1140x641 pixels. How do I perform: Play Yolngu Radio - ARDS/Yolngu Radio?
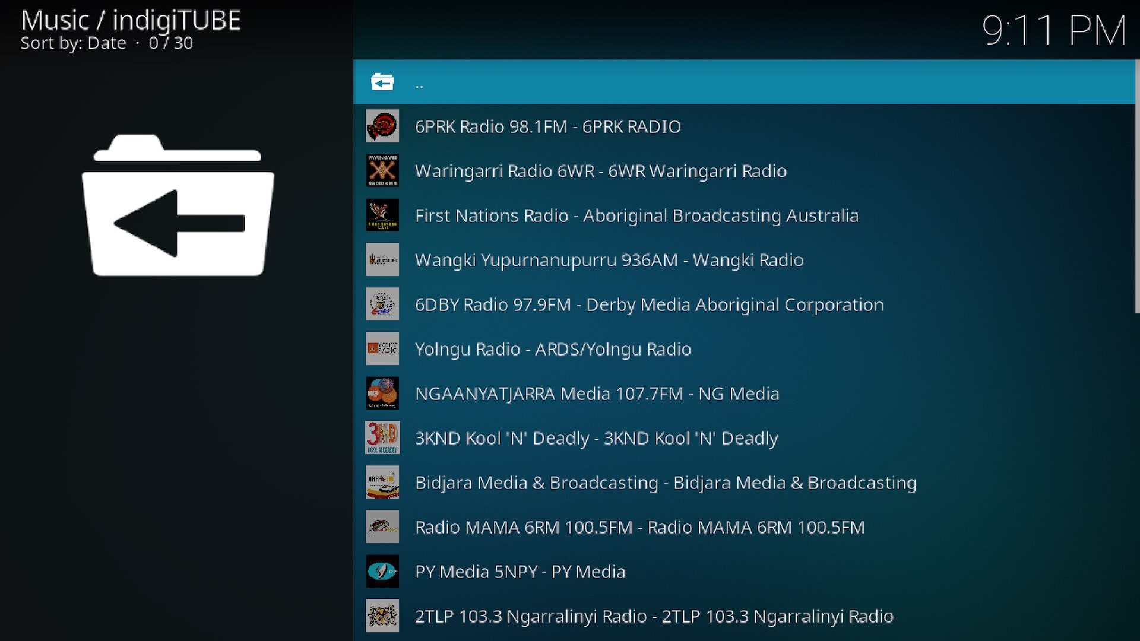click(x=553, y=349)
